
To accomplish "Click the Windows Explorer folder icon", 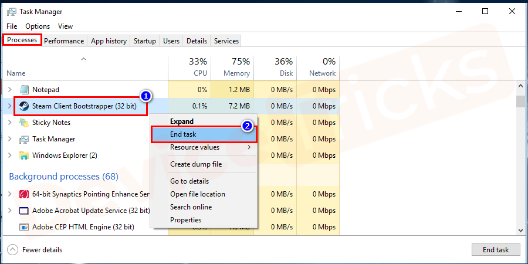I will [25, 155].
